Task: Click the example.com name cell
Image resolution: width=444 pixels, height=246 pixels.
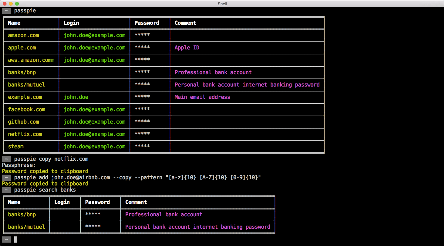Action: (25, 97)
